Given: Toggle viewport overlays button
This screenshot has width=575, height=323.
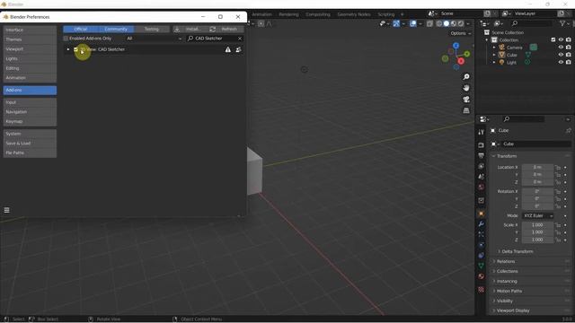Looking at the screenshot, I should tap(413, 23).
